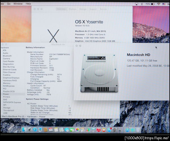170x141 pixels.
Task: Select USB in the sidebar
Action: [x=5, y=113]
